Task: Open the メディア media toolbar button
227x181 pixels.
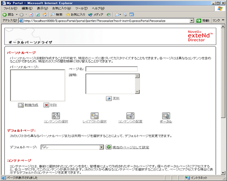Action: coord(96,15)
